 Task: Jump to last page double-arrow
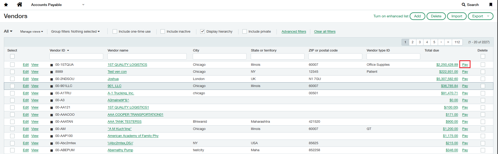pyautogui.click(x=448, y=42)
